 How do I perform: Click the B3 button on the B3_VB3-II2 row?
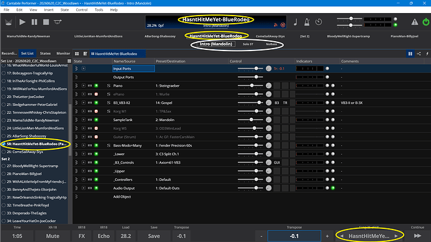(x=277, y=103)
